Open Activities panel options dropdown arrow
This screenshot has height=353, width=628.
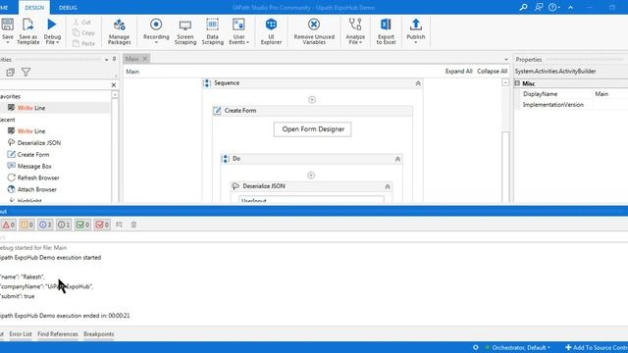click(x=106, y=59)
